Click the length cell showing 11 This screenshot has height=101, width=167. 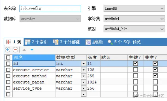(x=93, y=64)
